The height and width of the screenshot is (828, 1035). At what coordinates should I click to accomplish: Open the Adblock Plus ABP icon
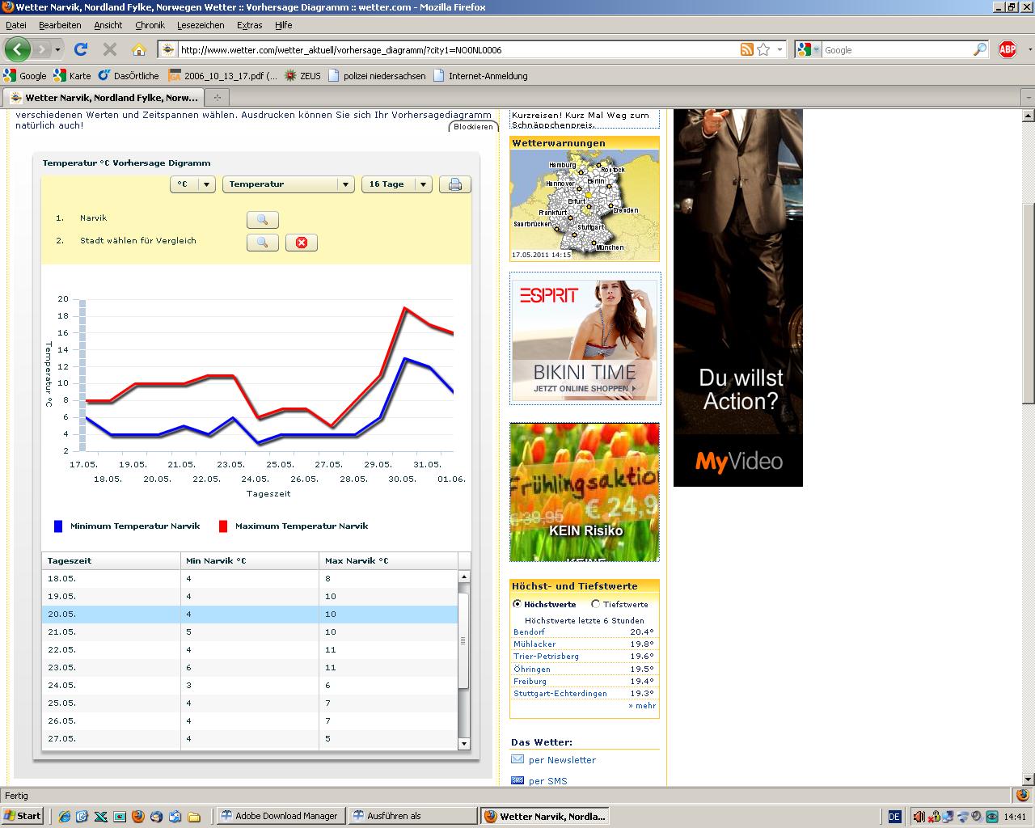[x=1007, y=50]
